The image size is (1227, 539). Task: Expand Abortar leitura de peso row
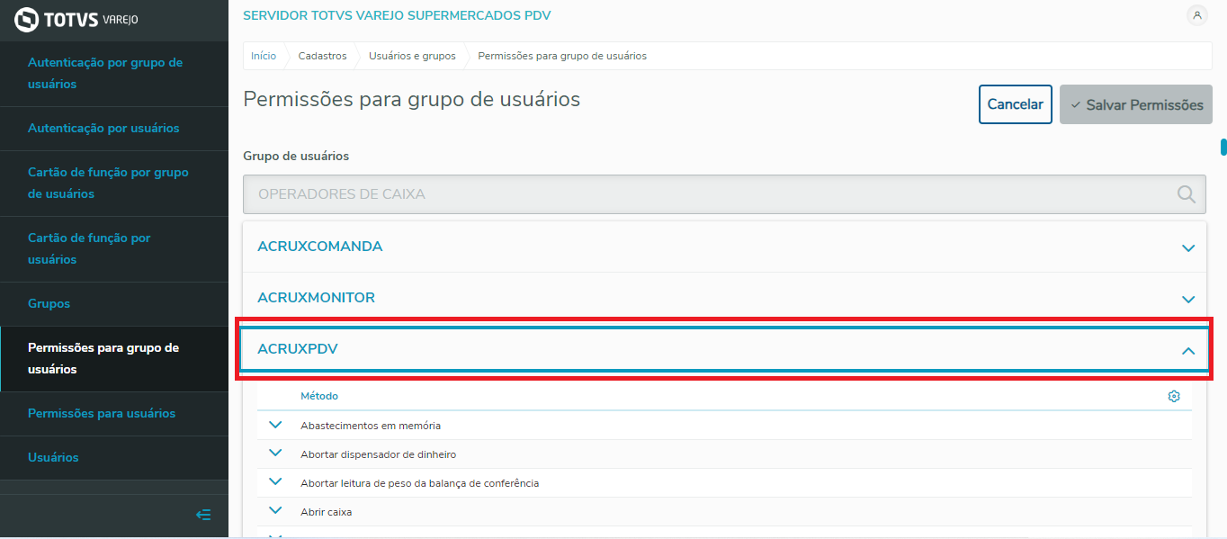(x=276, y=482)
